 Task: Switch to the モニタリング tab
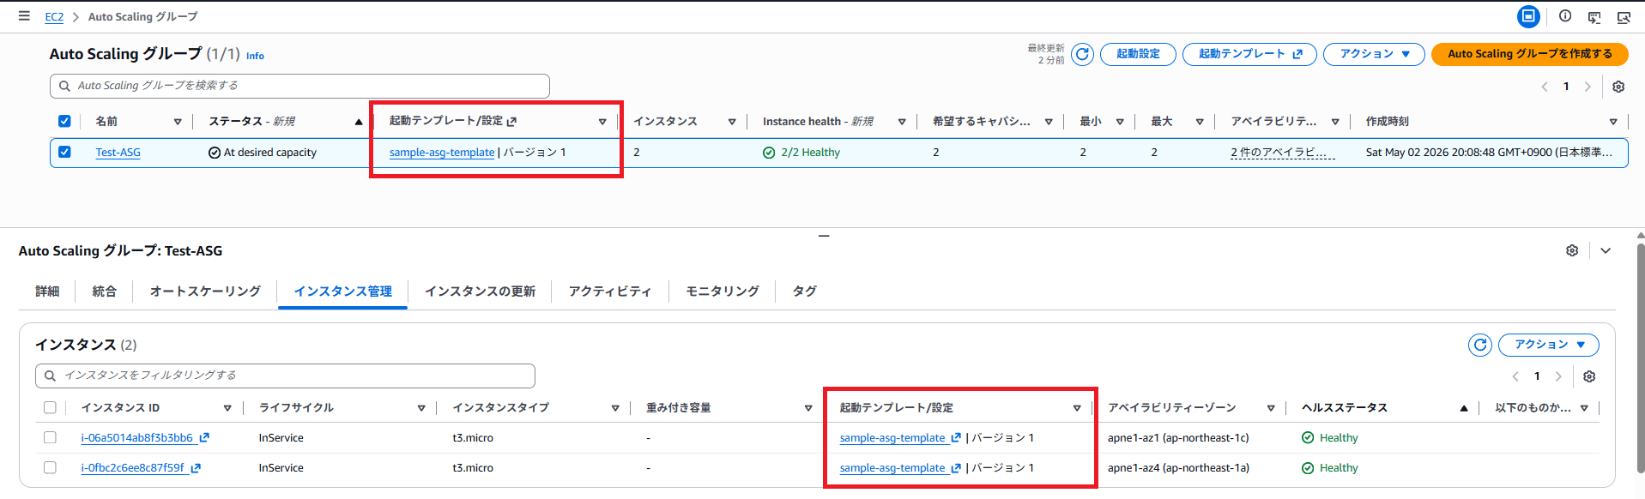point(723,292)
